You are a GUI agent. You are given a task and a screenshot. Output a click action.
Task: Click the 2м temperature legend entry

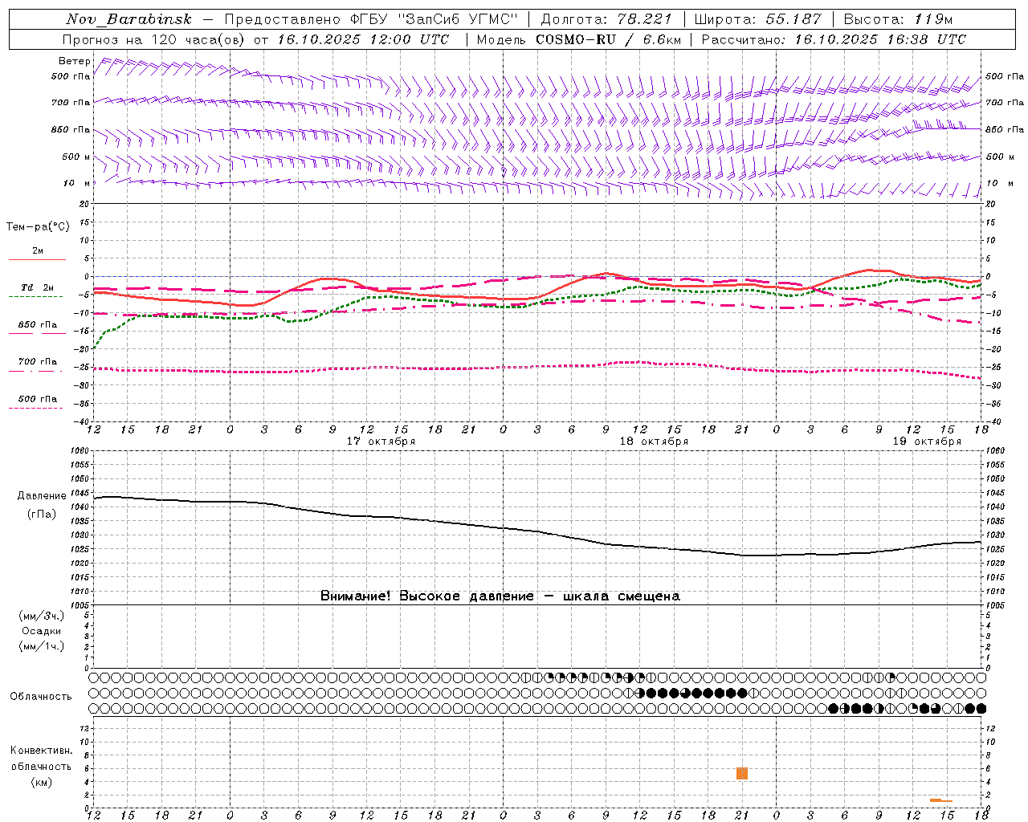coord(38,250)
